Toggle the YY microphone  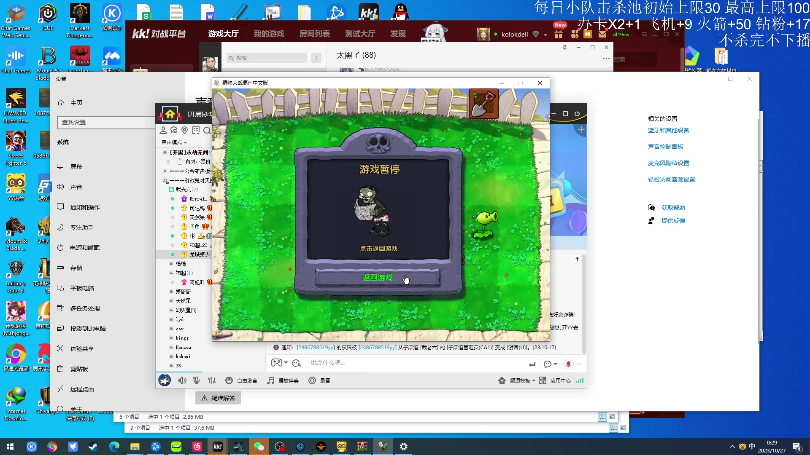[x=196, y=380]
